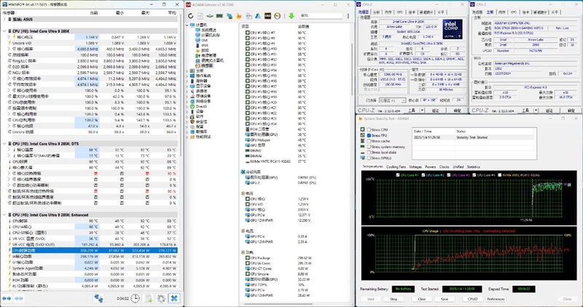The width and height of the screenshot is (583, 307).
Task: Click the AIDA64 search input field
Action: click(x=321, y=16)
